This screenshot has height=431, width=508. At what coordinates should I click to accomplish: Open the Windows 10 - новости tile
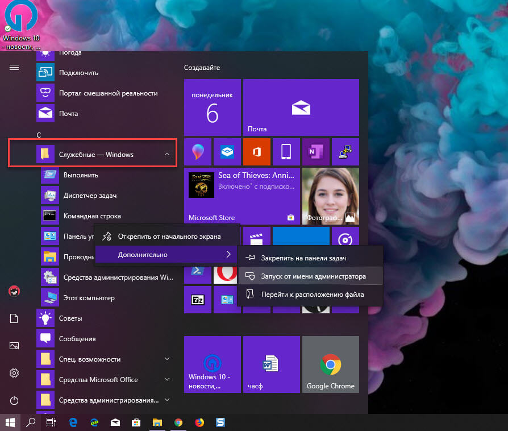(213, 364)
